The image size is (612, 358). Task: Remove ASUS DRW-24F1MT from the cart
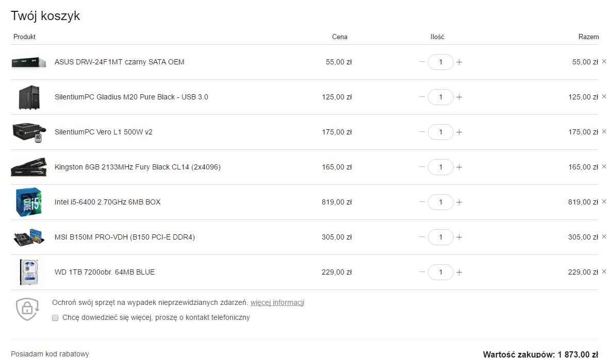[x=604, y=62]
